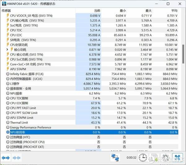Minimize the HWiNFO64 sensor window

(157, 4)
